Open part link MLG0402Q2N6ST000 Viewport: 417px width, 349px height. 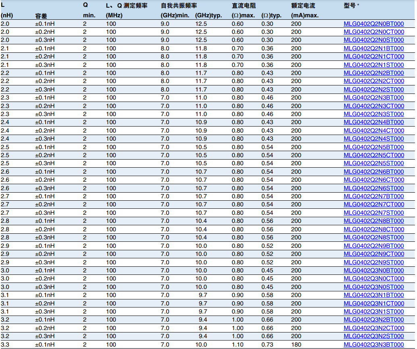tap(374, 188)
